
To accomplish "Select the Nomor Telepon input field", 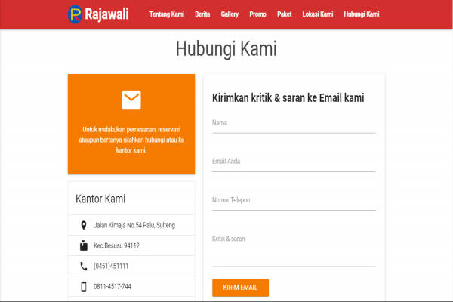I will (x=294, y=201).
